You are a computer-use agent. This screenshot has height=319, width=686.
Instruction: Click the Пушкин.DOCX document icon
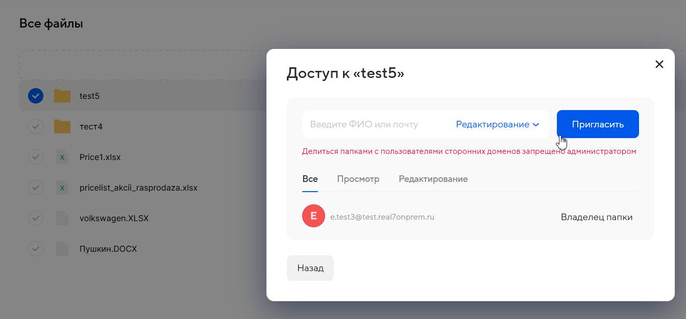click(x=62, y=249)
